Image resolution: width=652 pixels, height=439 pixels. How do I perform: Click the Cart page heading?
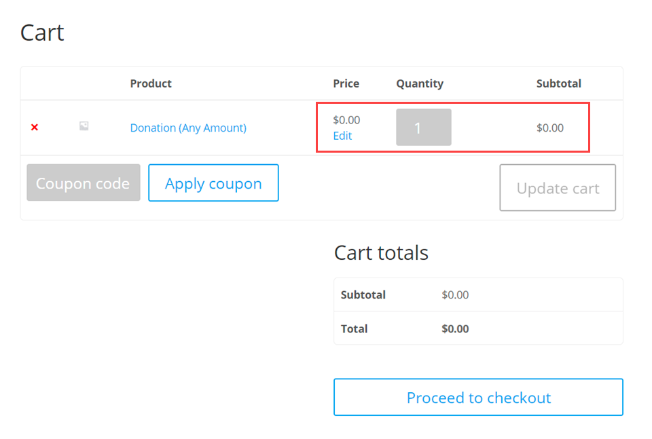coord(42,33)
